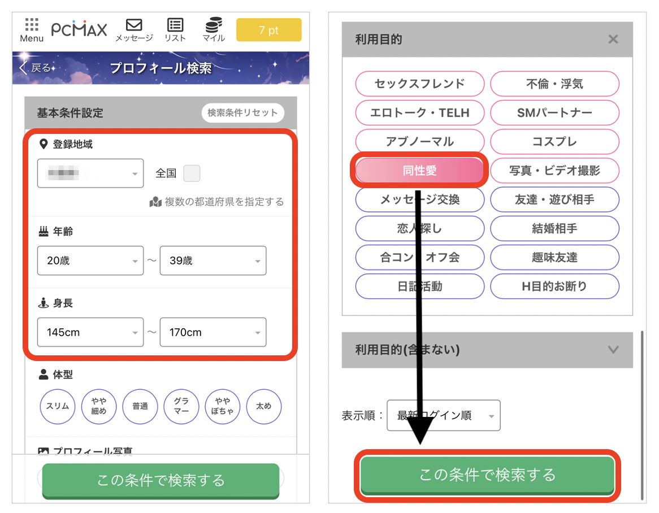Open the maximum height 170cm dropdown
The width and height of the screenshot is (659, 513).
[213, 332]
